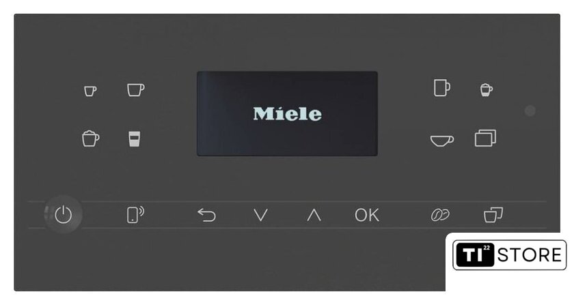Open further programmes stacked squares icon

pos(485,139)
